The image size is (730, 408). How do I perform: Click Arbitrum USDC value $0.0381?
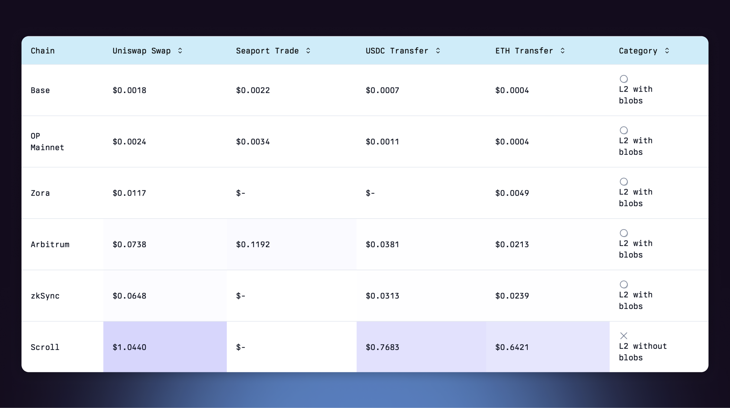coord(382,244)
